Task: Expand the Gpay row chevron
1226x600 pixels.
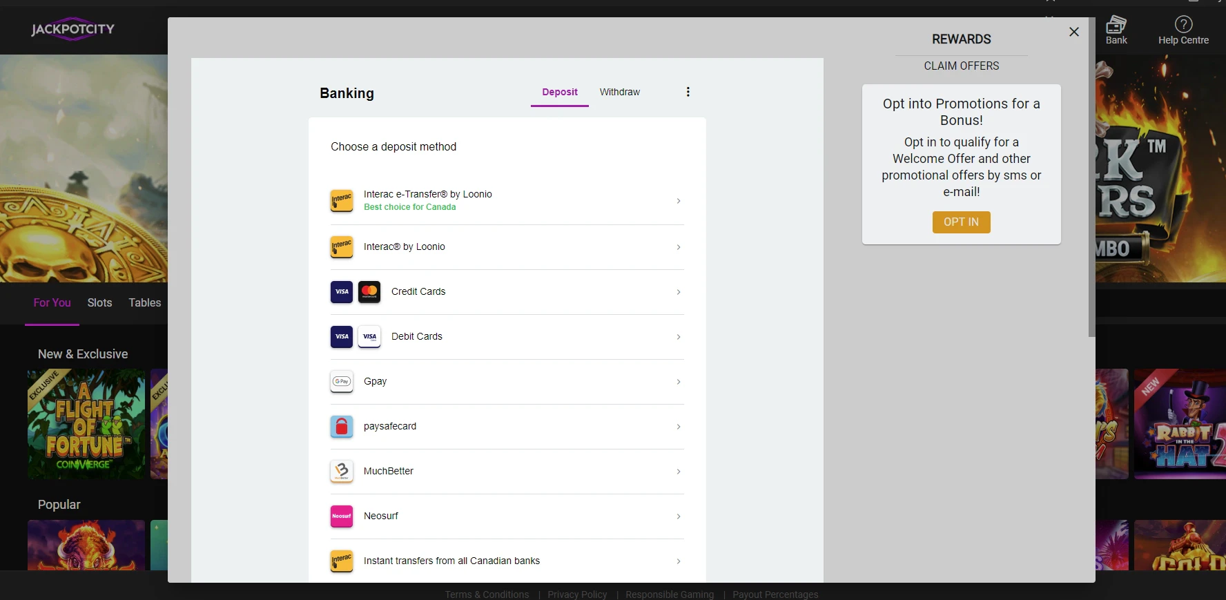Action: pyautogui.click(x=679, y=382)
